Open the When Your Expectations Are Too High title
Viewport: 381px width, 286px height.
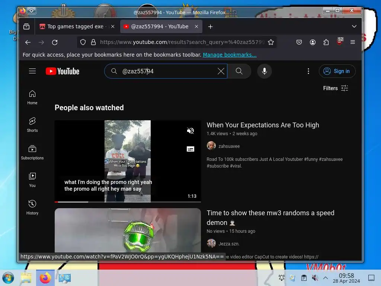point(263,125)
